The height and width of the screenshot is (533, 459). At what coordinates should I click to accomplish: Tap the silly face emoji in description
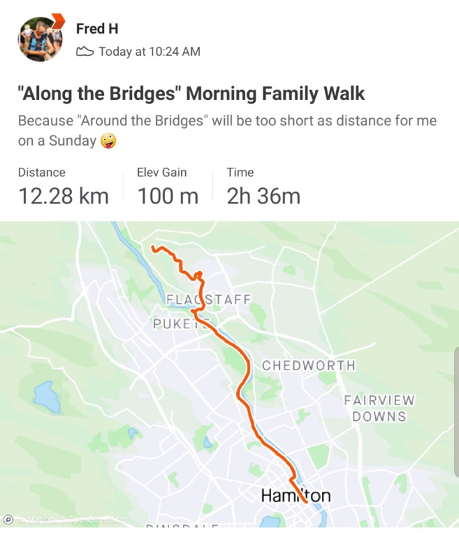pos(108,141)
